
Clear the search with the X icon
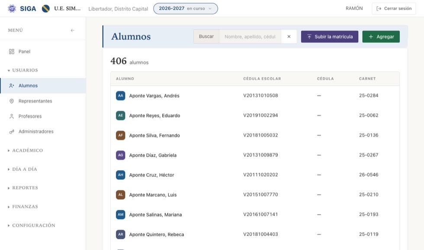(289, 37)
